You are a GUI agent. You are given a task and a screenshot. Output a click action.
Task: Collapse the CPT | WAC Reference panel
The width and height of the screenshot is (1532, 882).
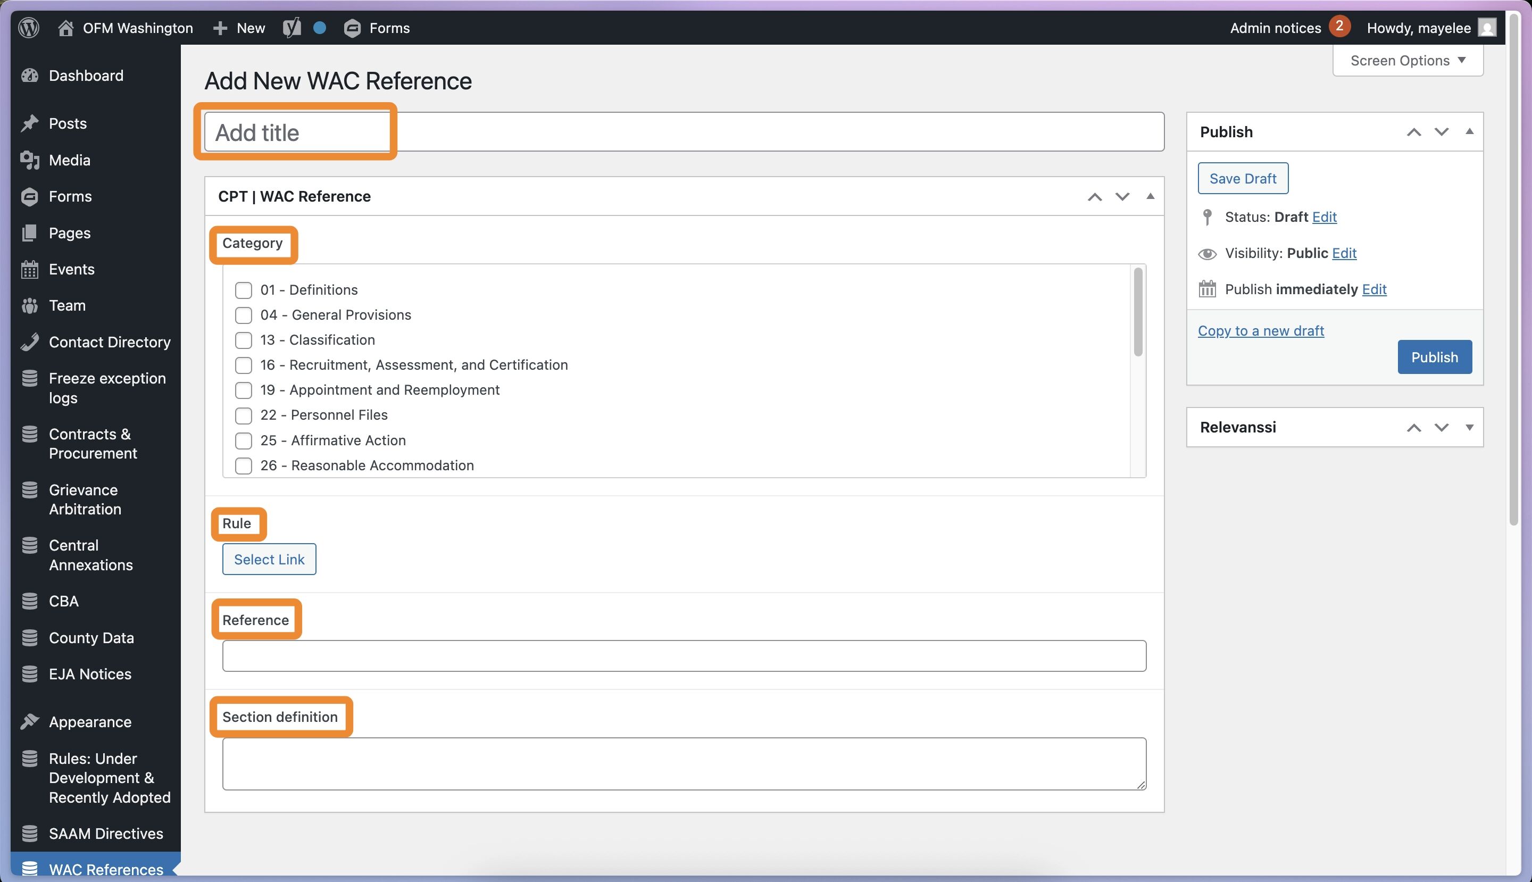coord(1150,196)
